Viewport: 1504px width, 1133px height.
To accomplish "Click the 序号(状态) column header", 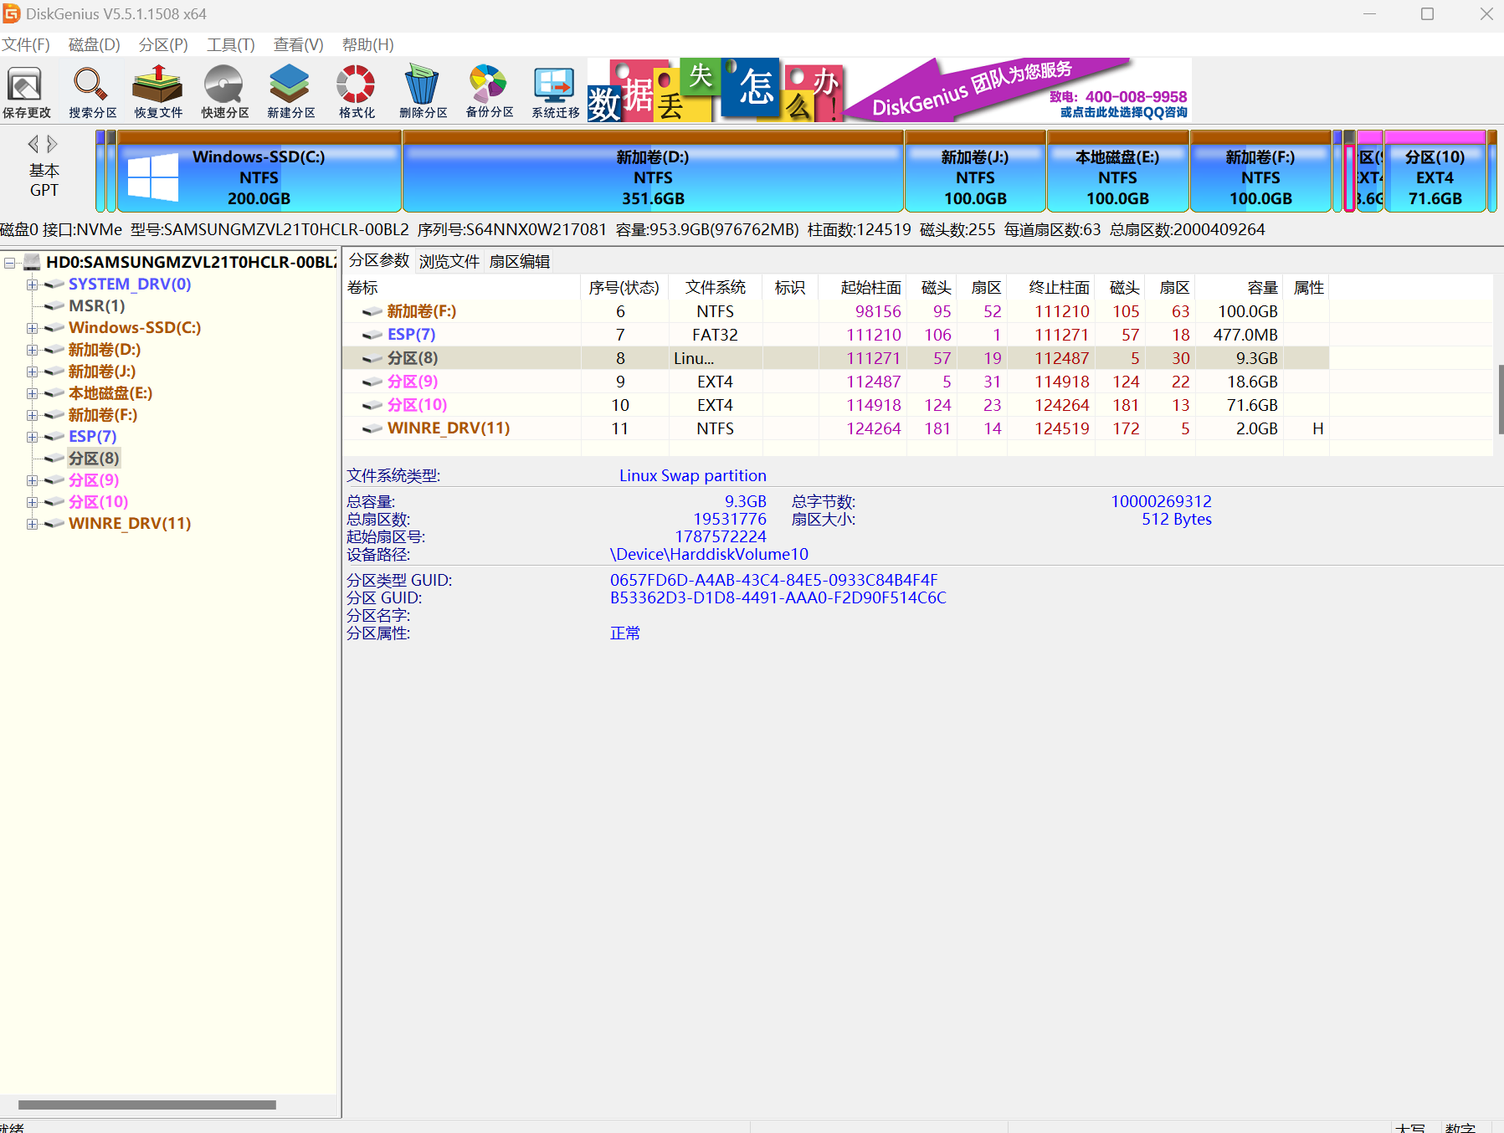I will 624,288.
